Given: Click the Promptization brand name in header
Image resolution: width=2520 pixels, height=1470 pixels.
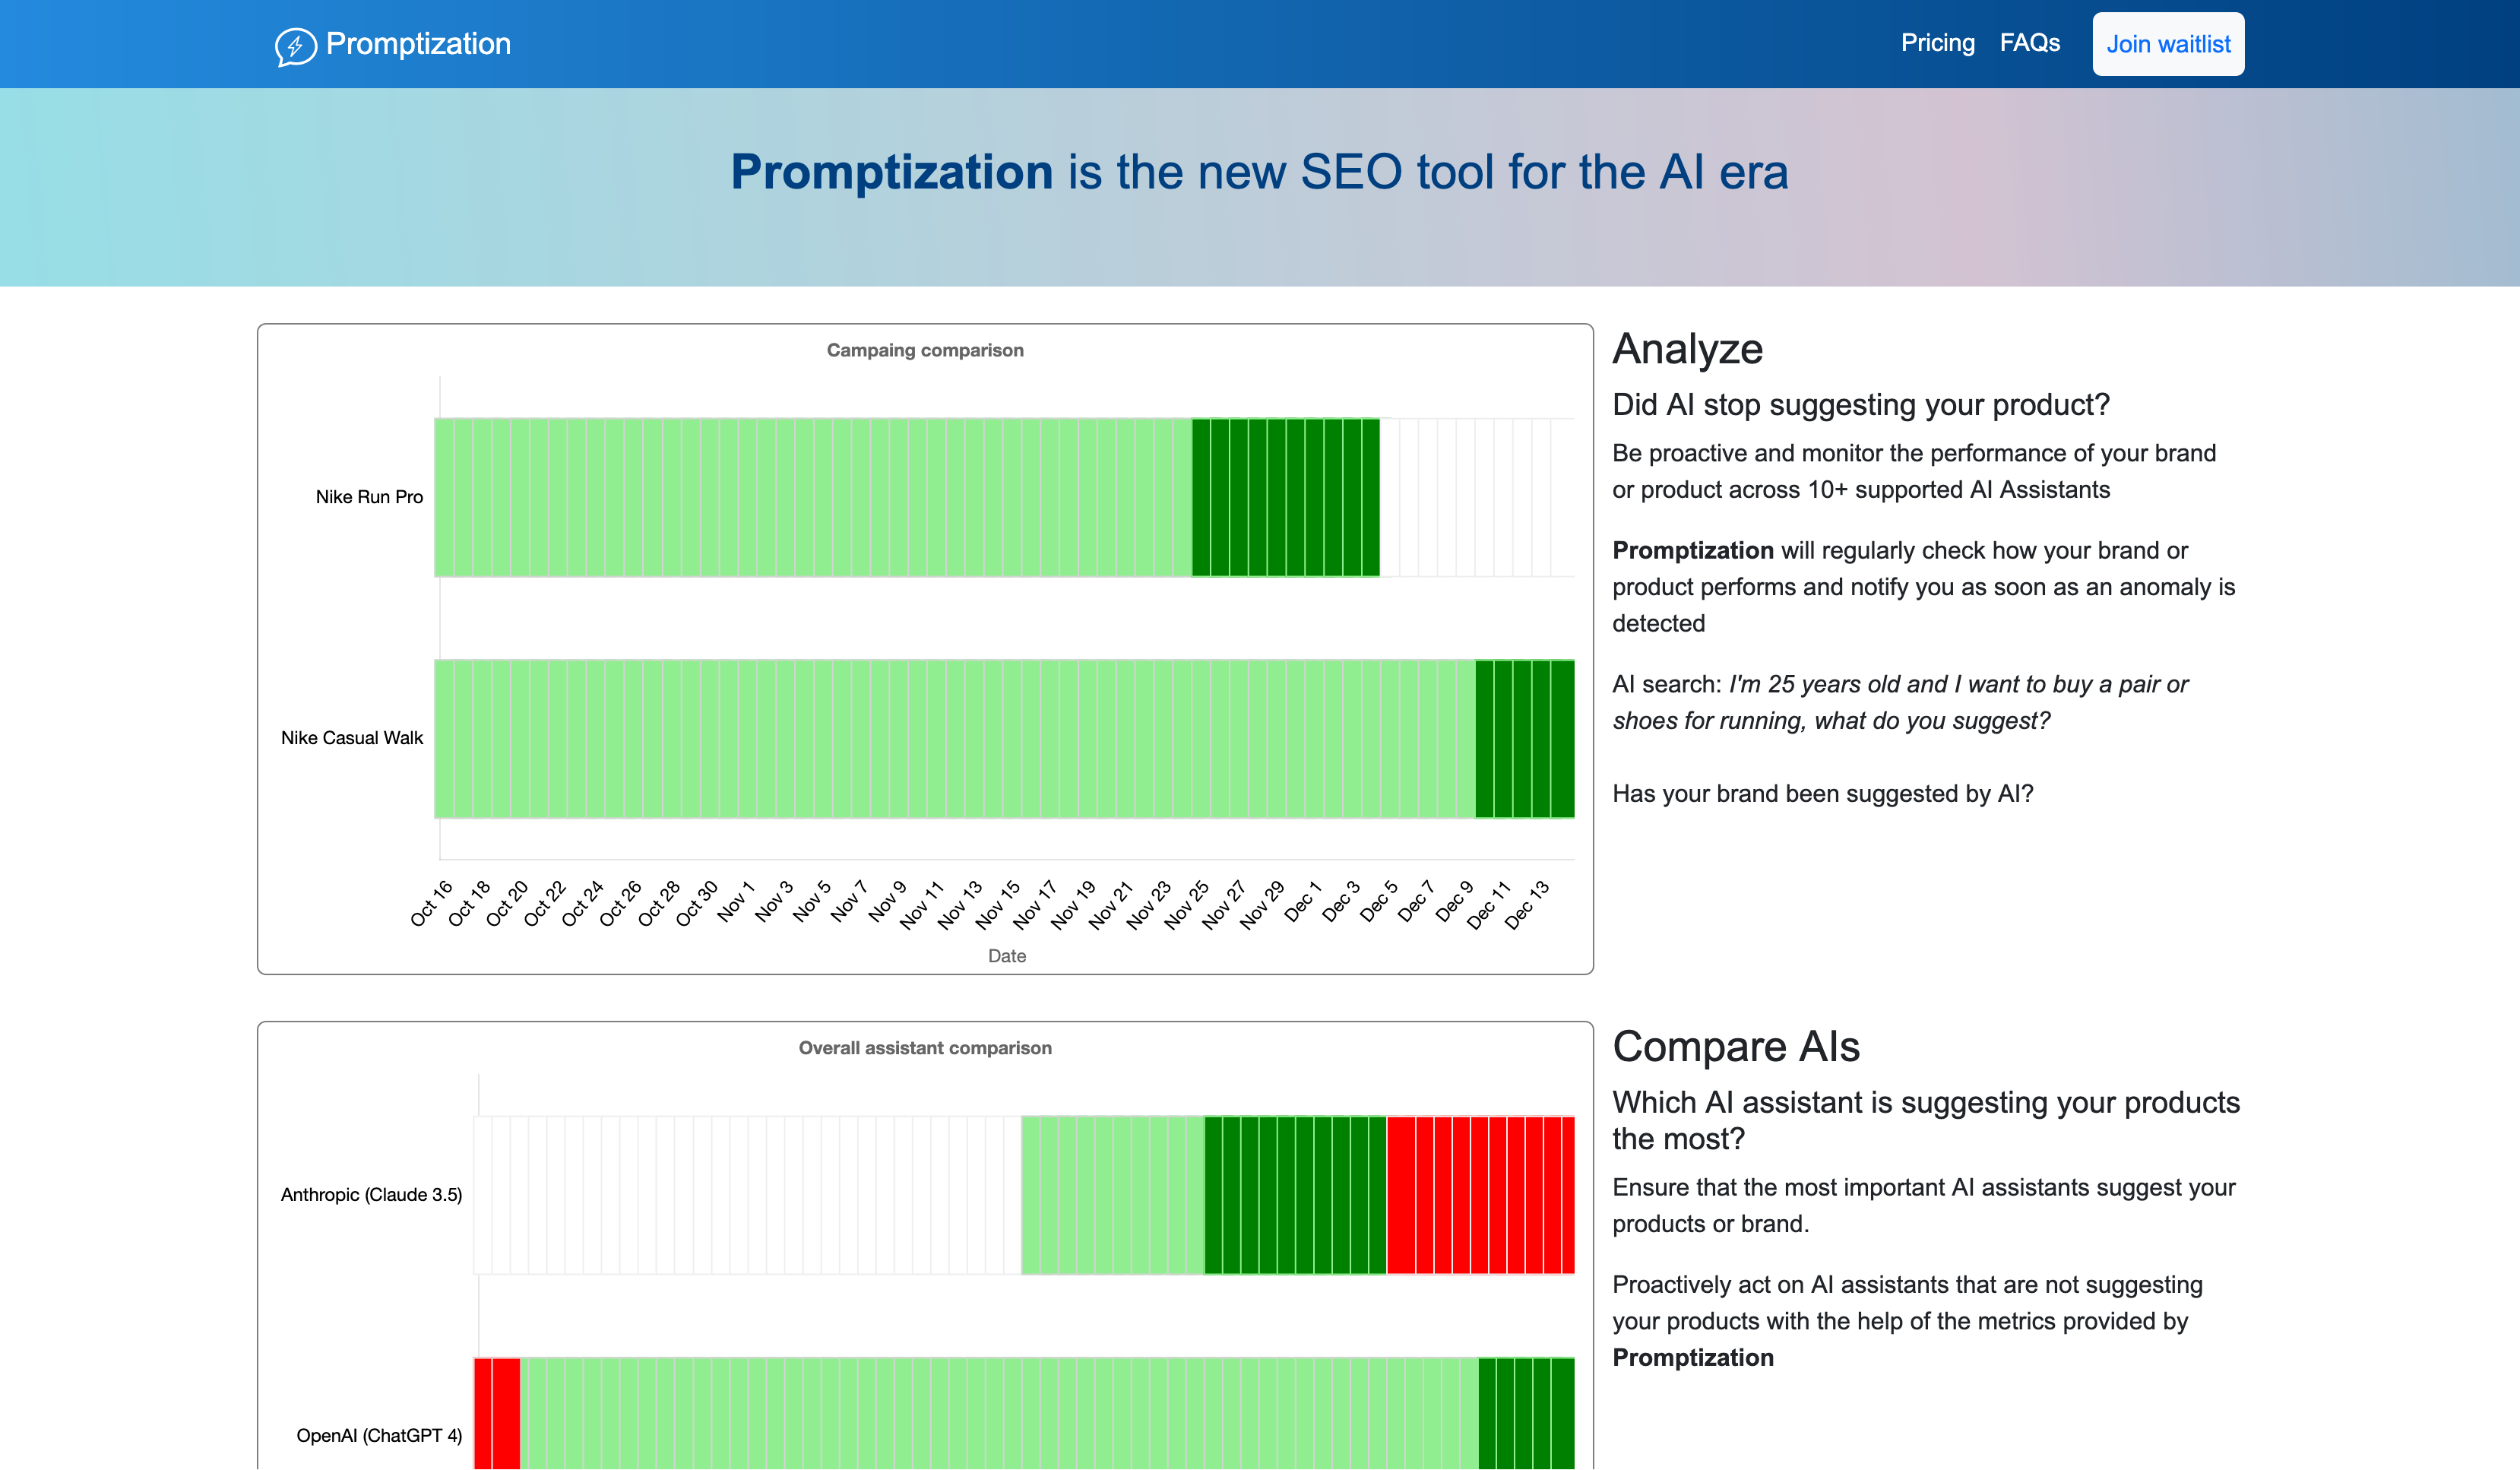Looking at the screenshot, I should pyautogui.click(x=418, y=44).
